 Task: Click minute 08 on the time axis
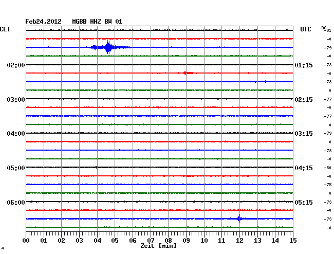[x=168, y=240]
